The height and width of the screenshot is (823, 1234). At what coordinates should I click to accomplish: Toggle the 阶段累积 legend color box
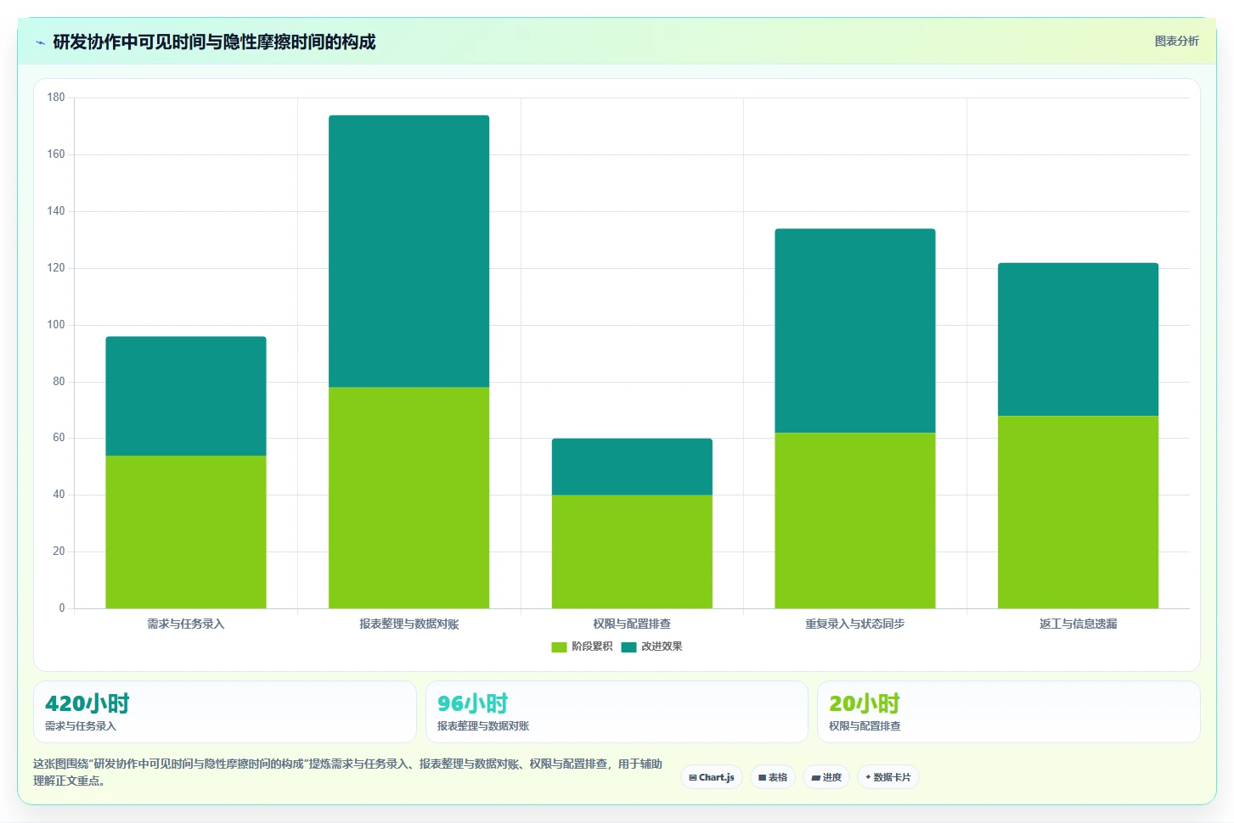pyautogui.click(x=559, y=647)
